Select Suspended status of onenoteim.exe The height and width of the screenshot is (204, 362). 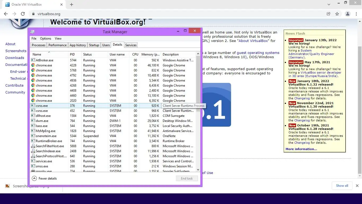coord(91,136)
